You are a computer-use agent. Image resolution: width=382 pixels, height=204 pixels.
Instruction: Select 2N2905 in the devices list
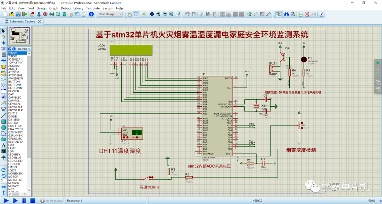coord(17,53)
